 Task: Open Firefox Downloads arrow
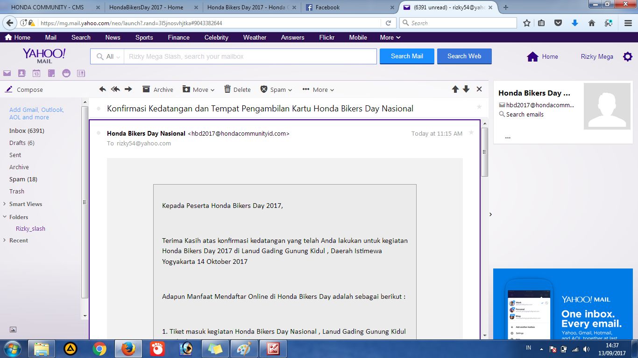pos(575,23)
